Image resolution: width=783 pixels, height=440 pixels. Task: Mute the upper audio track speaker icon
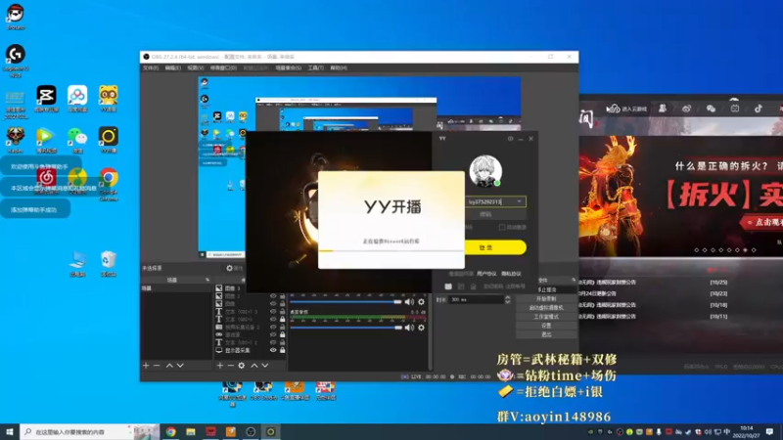click(409, 302)
